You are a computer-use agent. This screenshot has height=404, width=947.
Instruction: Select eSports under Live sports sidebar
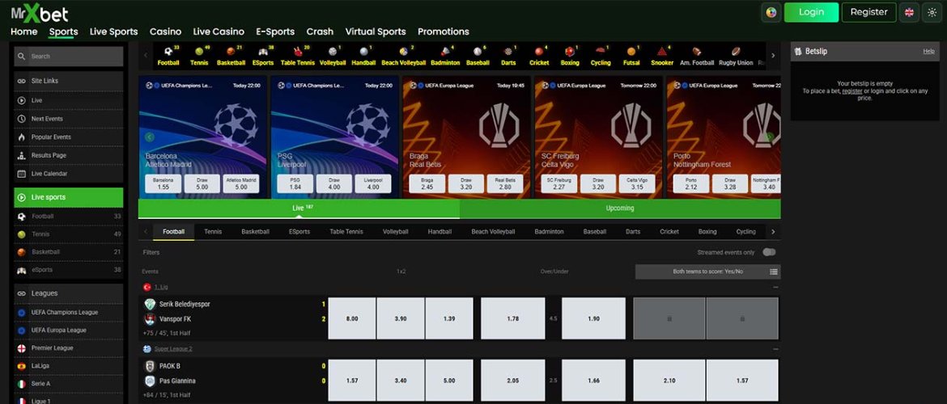69,270
